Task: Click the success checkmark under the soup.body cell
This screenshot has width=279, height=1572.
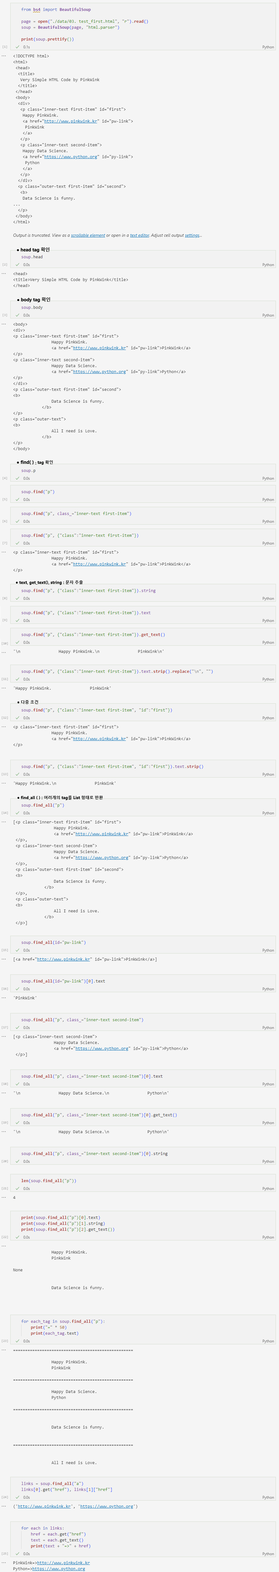Action: [x=18, y=316]
